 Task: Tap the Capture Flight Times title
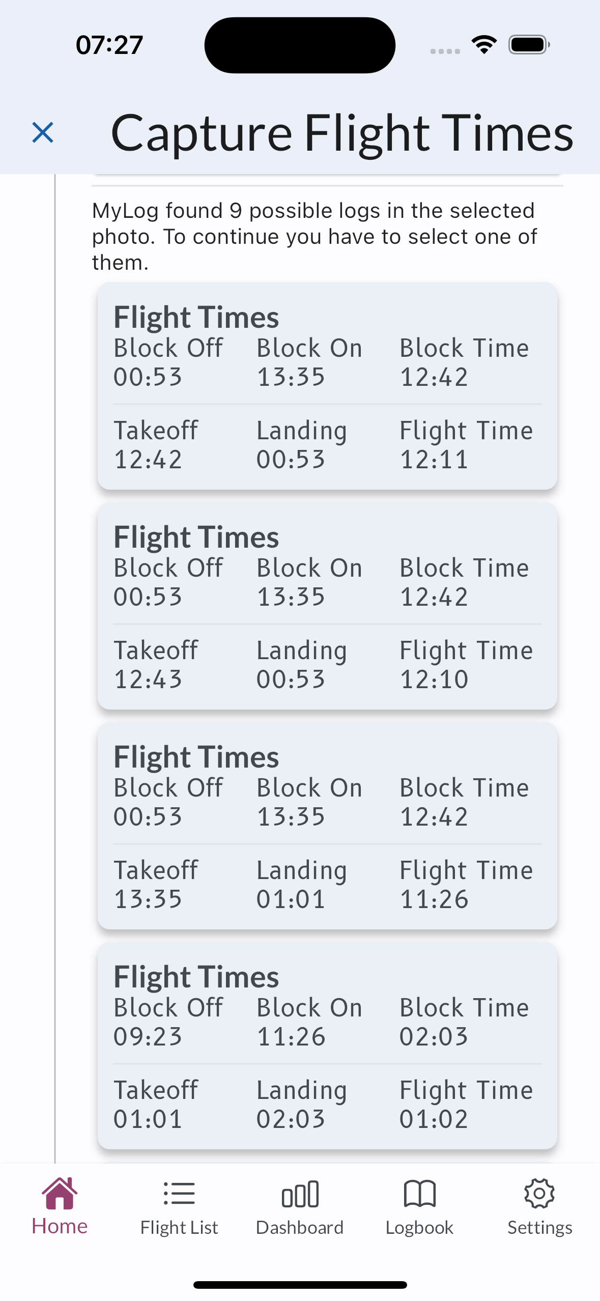click(x=342, y=133)
